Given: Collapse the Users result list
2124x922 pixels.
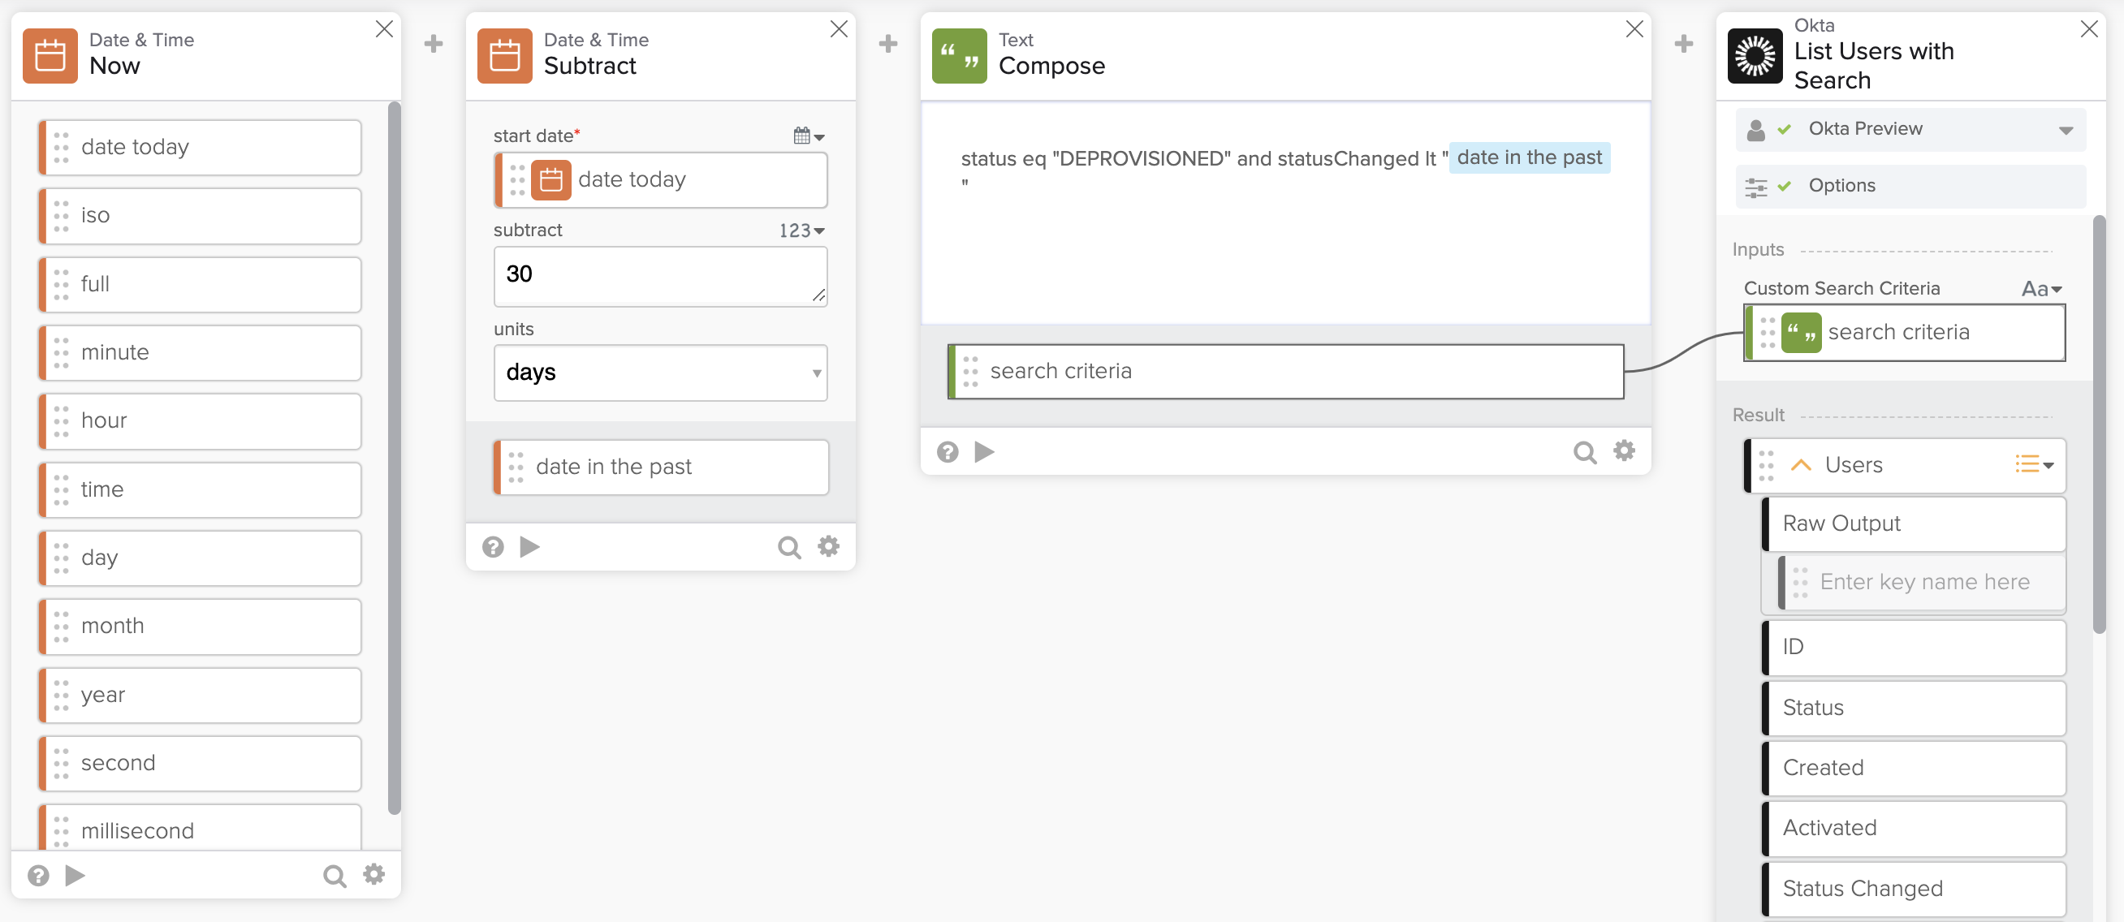Looking at the screenshot, I should [1801, 465].
